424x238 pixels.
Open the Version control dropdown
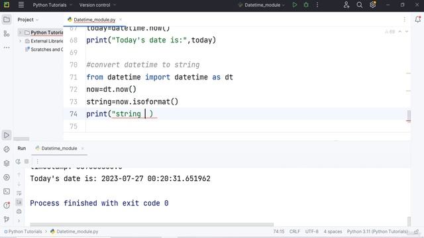point(97,5)
